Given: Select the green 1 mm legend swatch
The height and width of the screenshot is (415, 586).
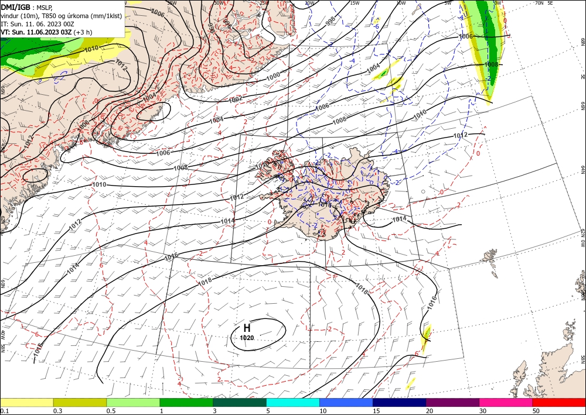Looking at the screenshot, I should tap(186, 402).
